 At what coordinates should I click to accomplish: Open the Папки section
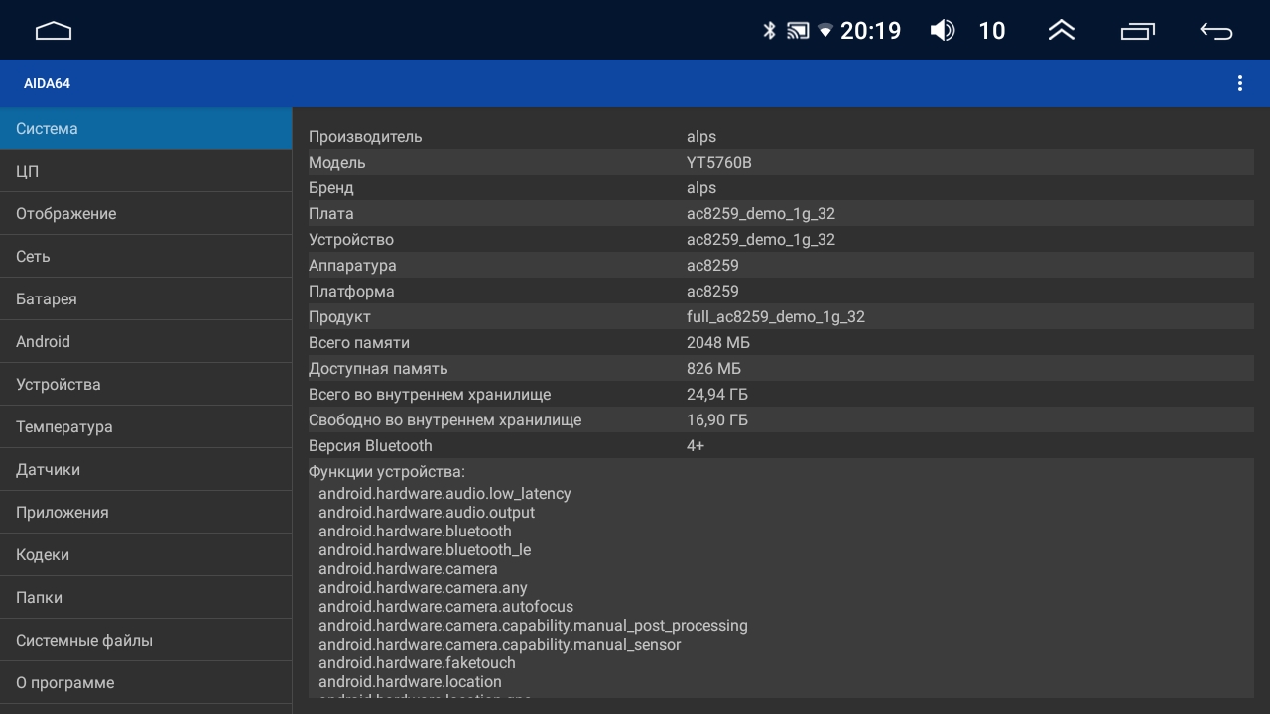[146, 597]
